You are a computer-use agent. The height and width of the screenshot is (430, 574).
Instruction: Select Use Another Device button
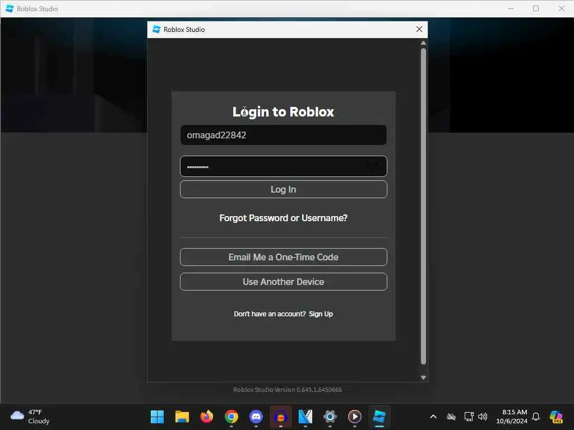point(283,282)
